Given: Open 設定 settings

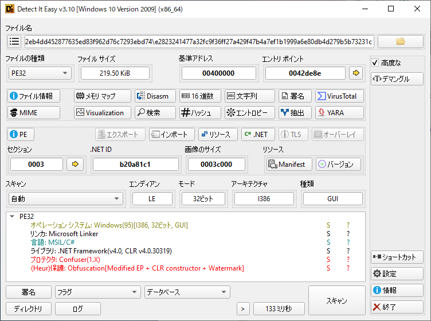Looking at the screenshot, I should point(397,274).
